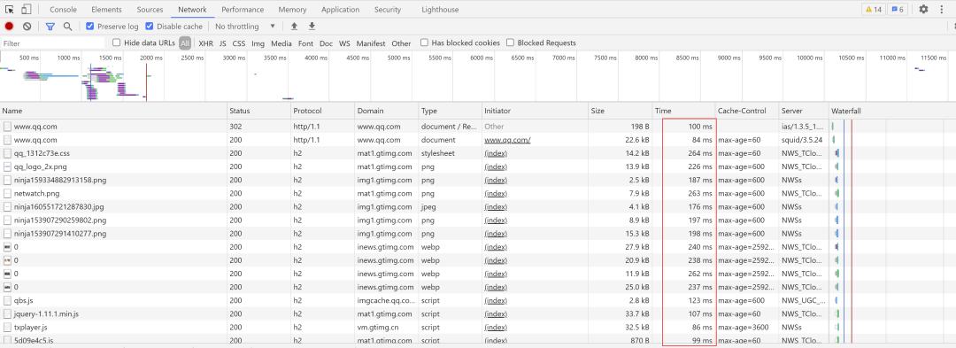Open the network search magnifier
The height and width of the screenshot is (348, 956).
tap(67, 27)
